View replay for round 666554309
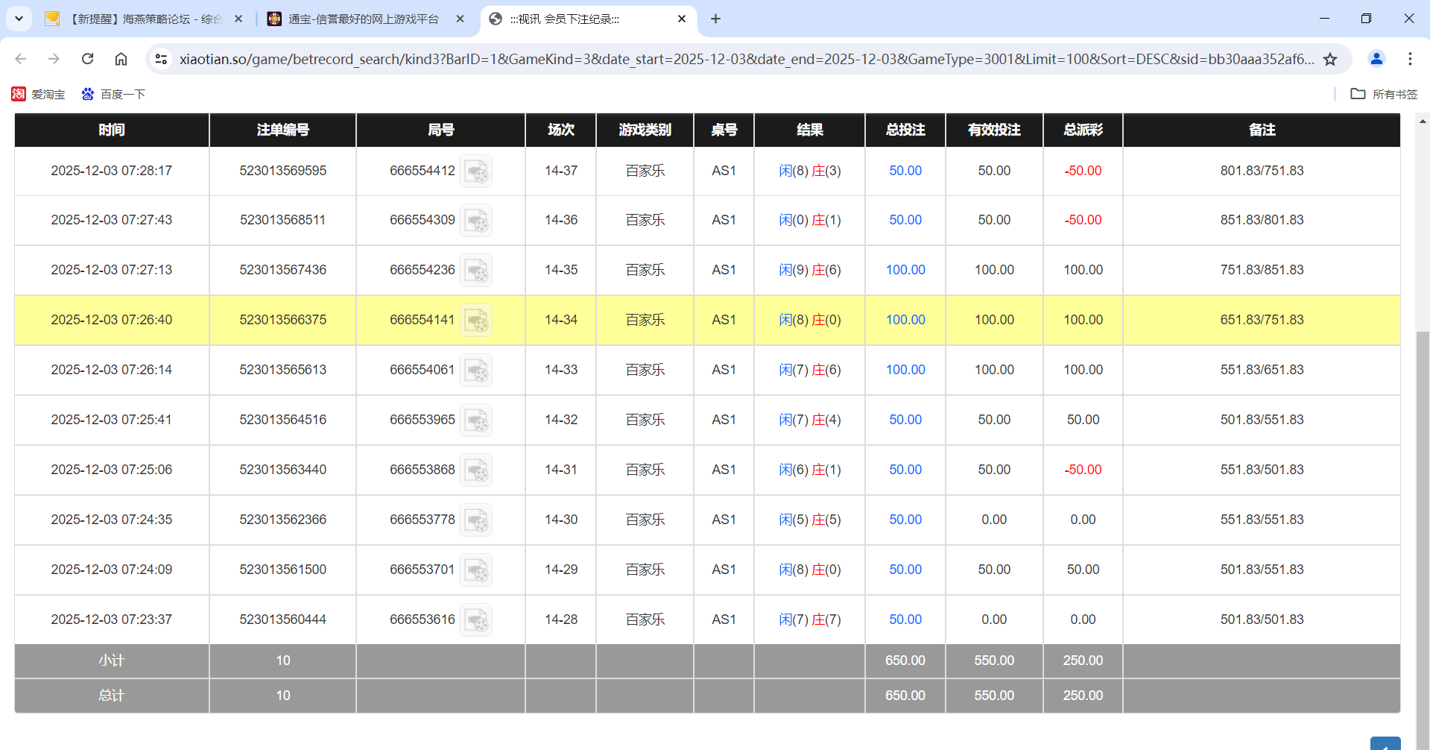 tap(475, 221)
